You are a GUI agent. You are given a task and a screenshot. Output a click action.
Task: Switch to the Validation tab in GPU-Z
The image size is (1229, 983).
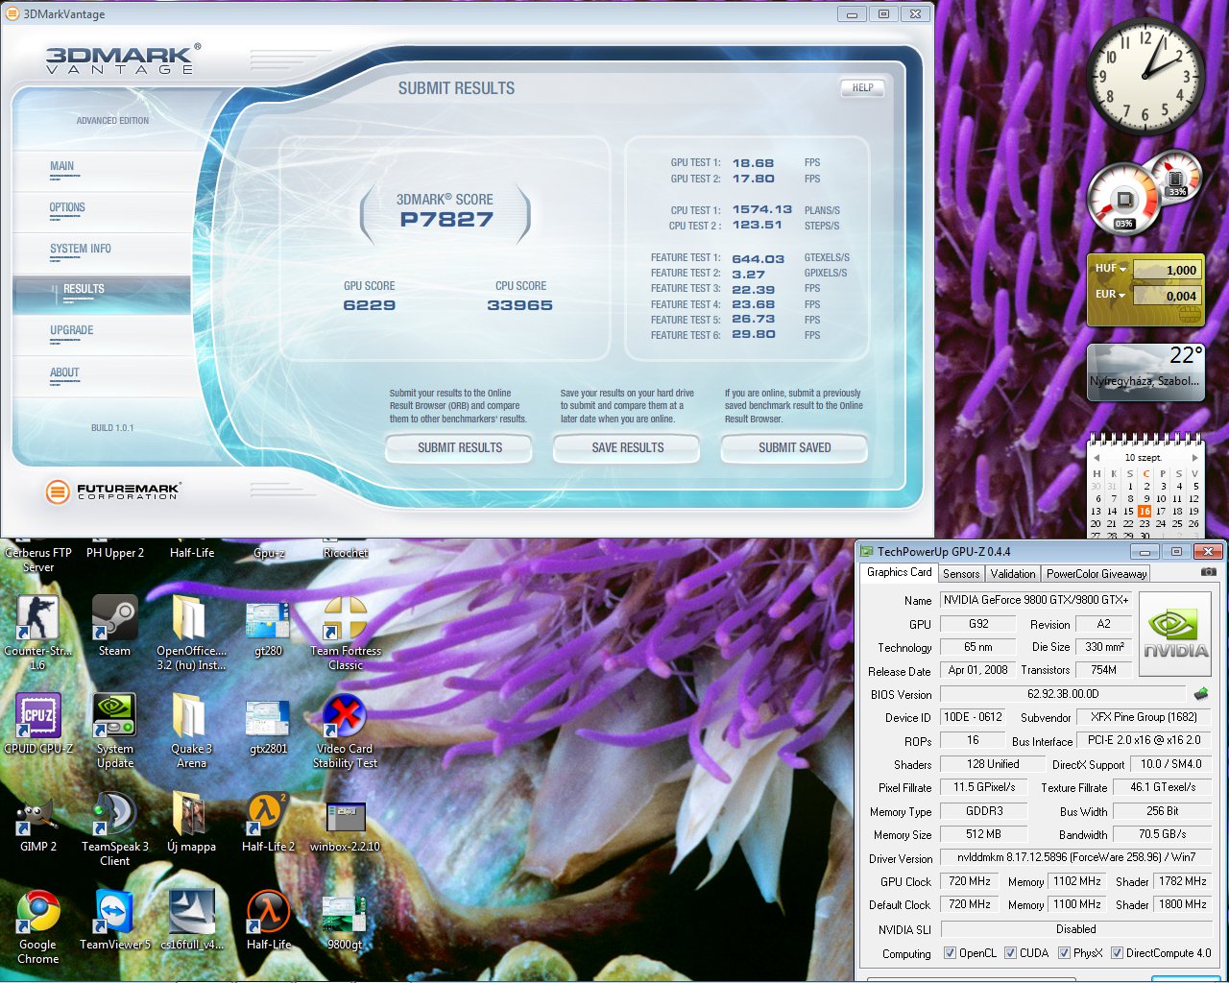[1013, 574]
